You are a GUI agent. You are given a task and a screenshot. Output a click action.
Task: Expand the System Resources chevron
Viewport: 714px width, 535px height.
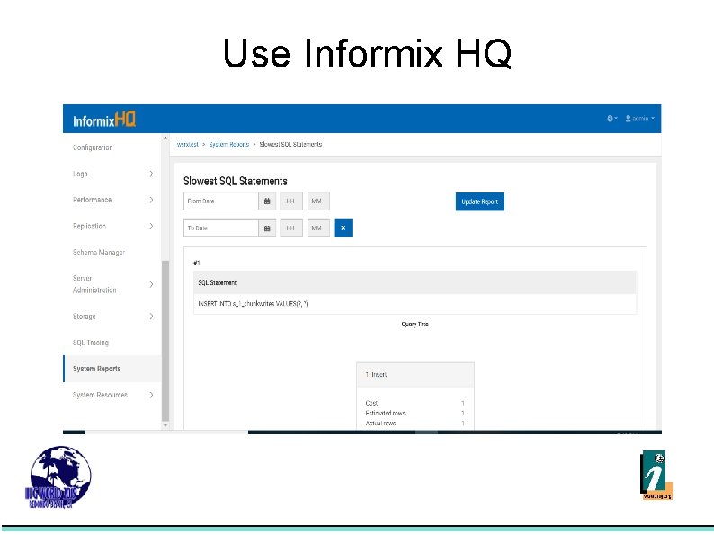(x=151, y=396)
